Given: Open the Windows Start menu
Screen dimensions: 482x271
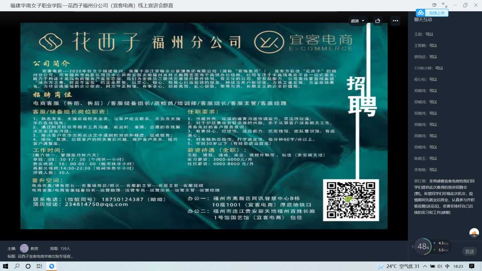Looking at the screenshot, I should pos(6,266).
